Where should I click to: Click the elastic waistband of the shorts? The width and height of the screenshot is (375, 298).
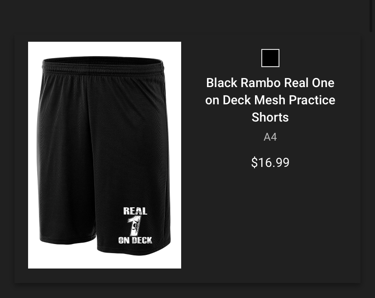tap(103, 65)
